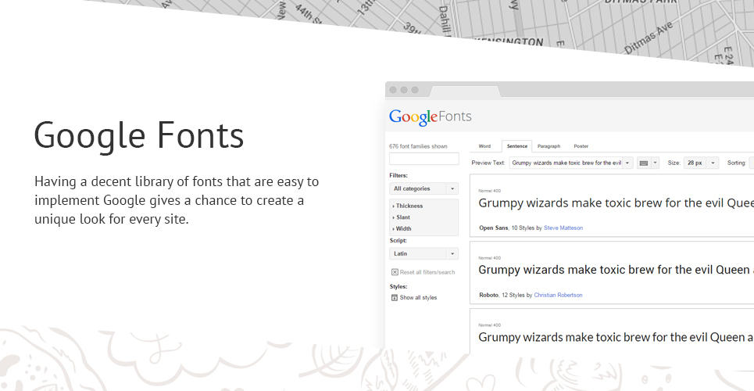Open the Latin script dropdown
This screenshot has height=391, width=754.
pos(423,254)
